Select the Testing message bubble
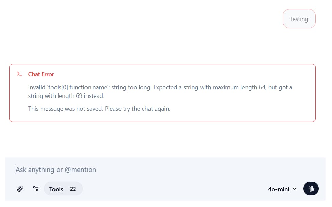 point(299,19)
